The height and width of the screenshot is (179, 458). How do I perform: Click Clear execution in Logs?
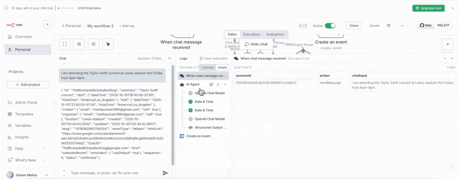pos(213,59)
